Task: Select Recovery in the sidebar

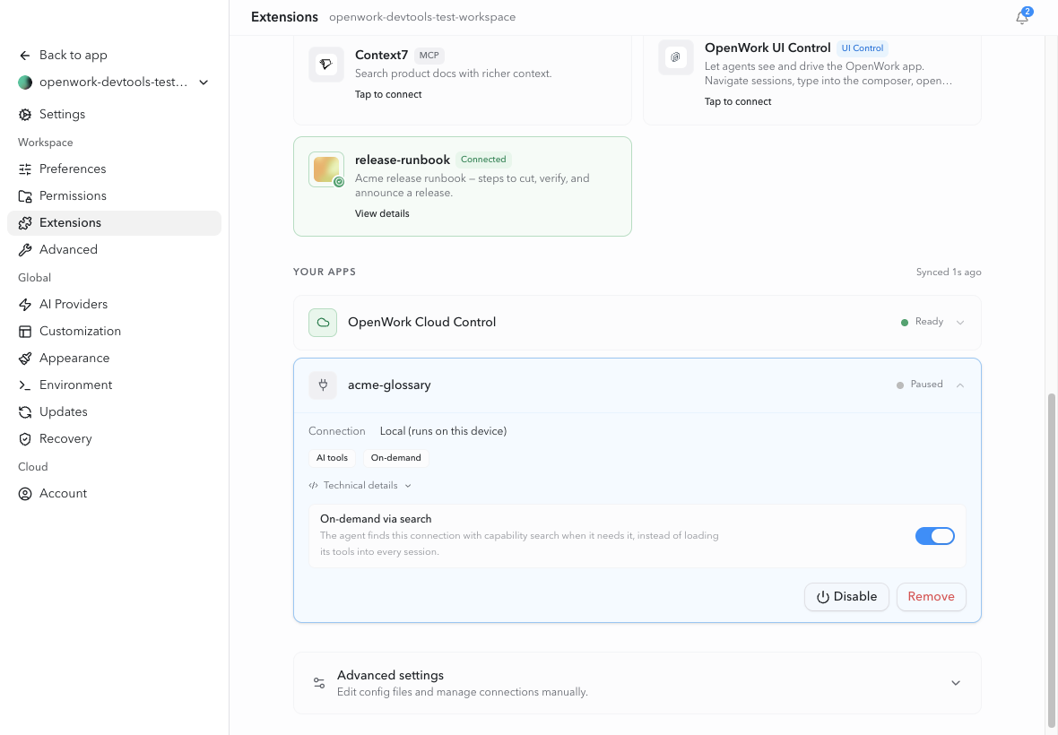Action: click(114, 439)
